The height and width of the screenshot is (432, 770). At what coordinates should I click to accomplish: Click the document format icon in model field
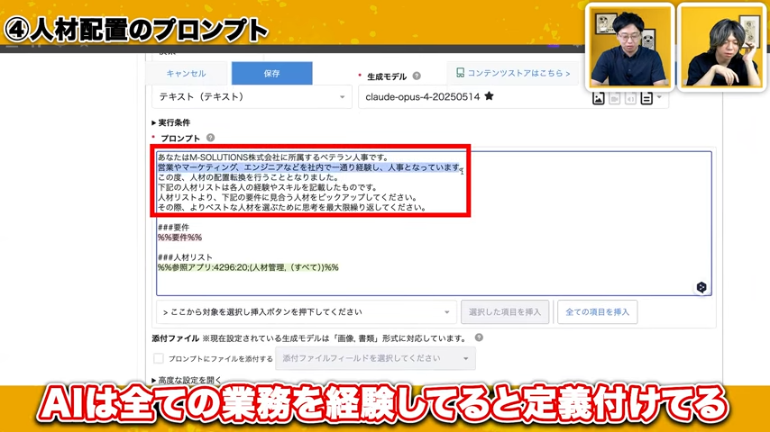coord(646,98)
